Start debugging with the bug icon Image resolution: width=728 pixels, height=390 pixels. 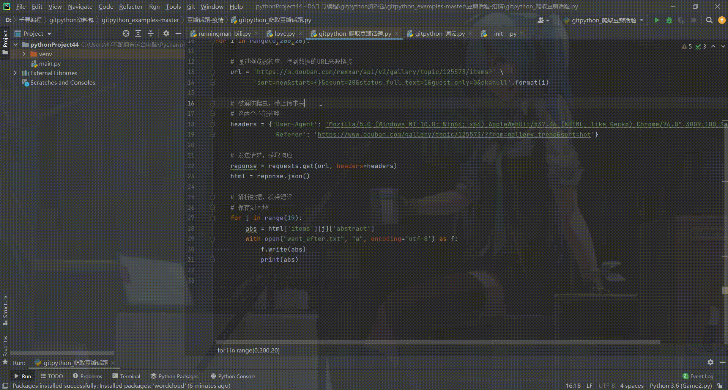click(669, 20)
